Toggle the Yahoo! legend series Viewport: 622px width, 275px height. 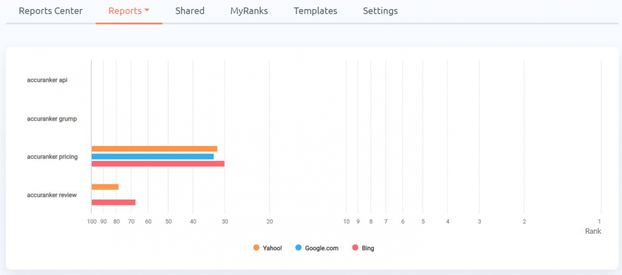268,248
